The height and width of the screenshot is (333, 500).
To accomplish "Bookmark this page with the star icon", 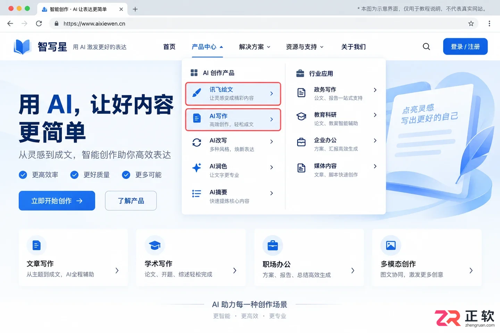I will (x=471, y=24).
